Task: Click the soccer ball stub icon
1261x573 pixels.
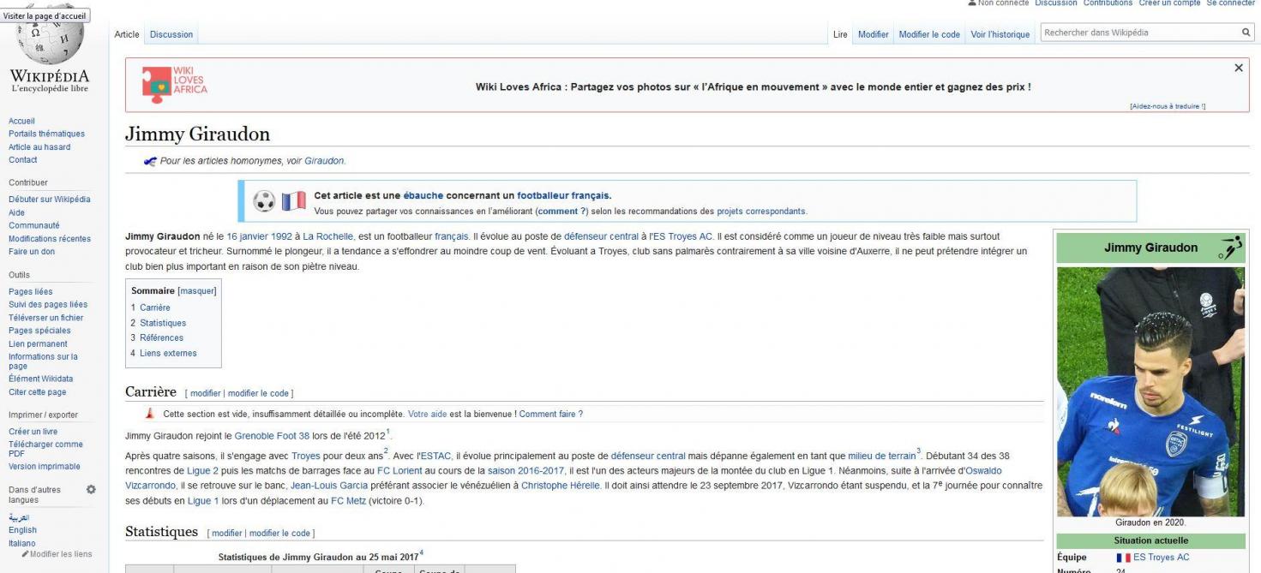Action: (265, 201)
